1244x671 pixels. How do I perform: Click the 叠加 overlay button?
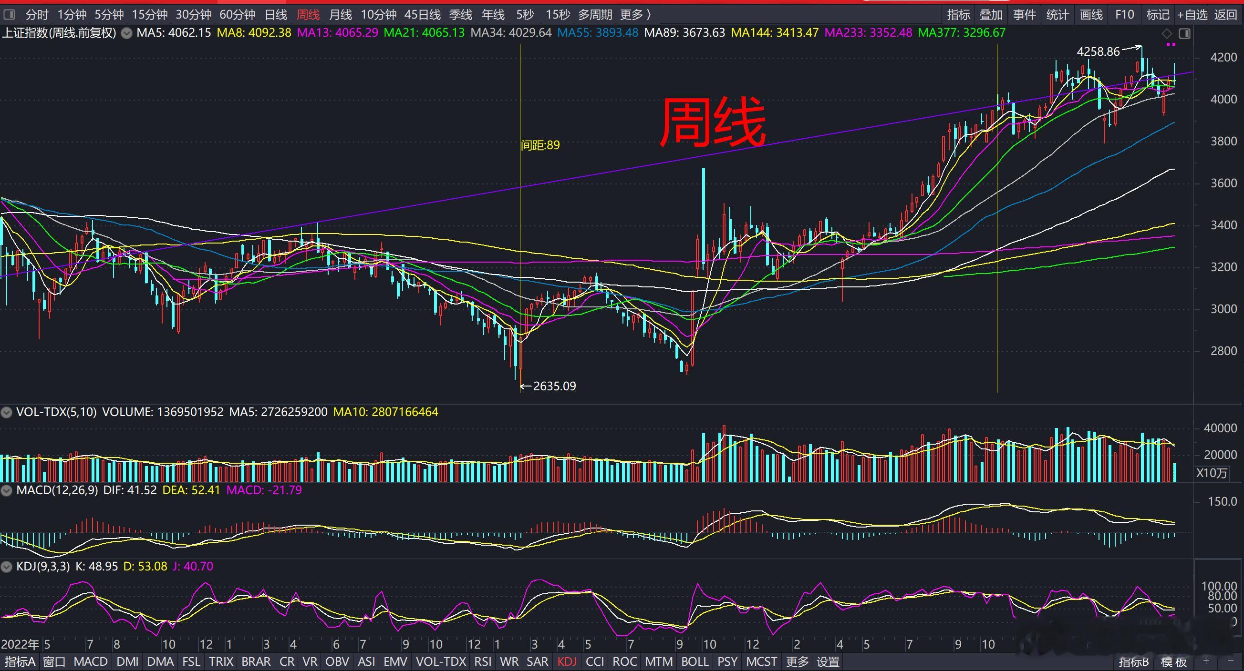[991, 15]
